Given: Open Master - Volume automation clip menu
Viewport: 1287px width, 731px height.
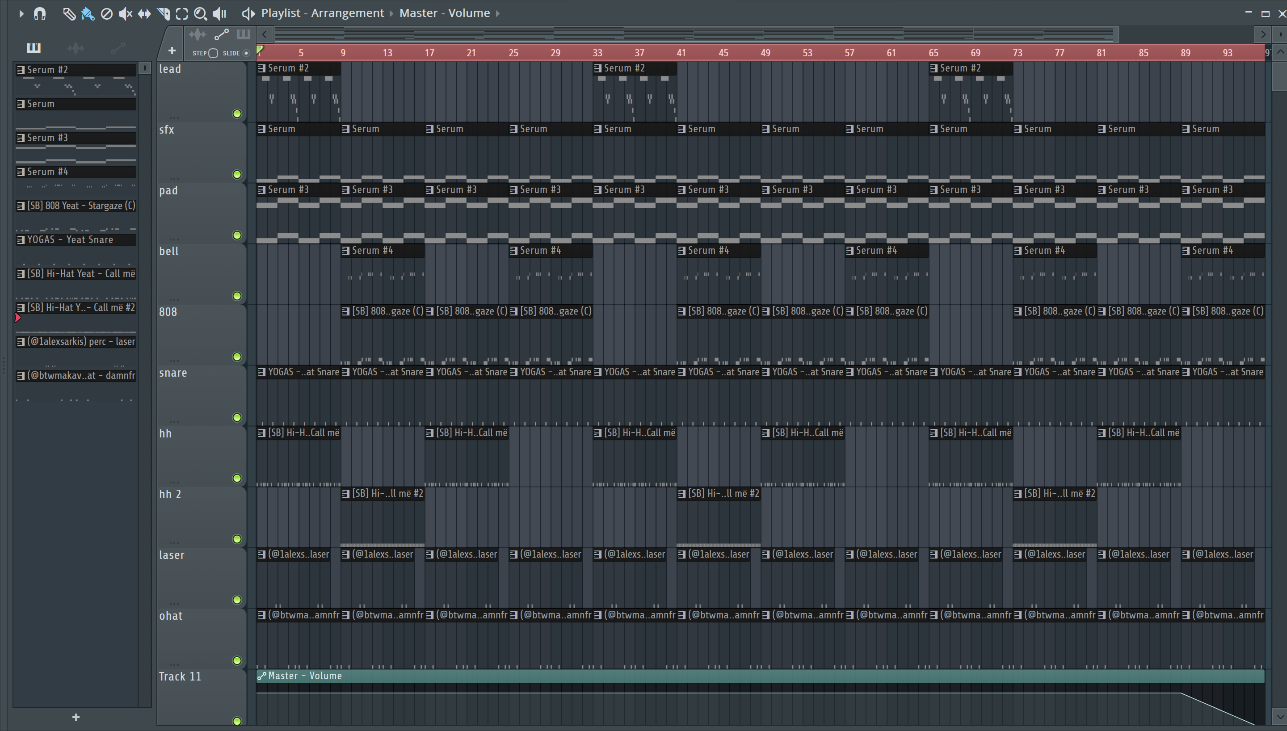Looking at the screenshot, I should point(261,676).
